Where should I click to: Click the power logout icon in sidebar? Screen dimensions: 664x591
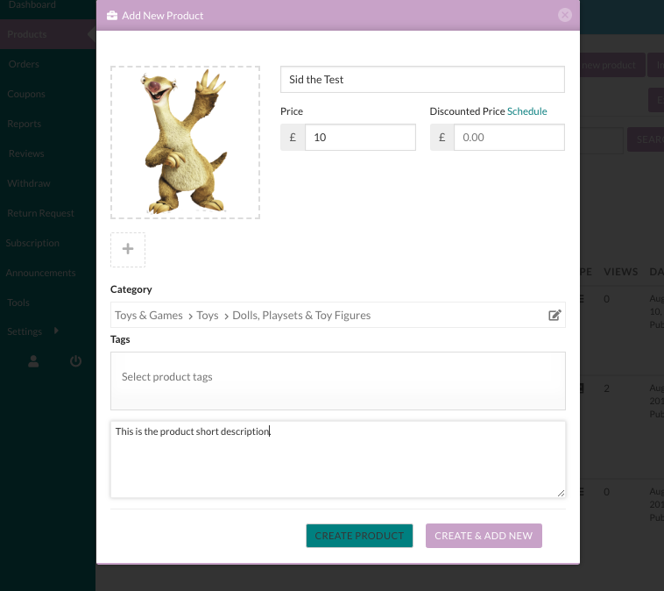click(x=76, y=361)
